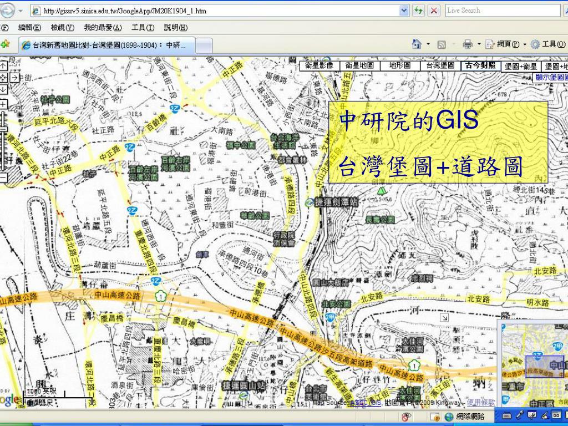Open the 說明(H) menu
This screenshot has width=568, height=426.
[x=176, y=28]
